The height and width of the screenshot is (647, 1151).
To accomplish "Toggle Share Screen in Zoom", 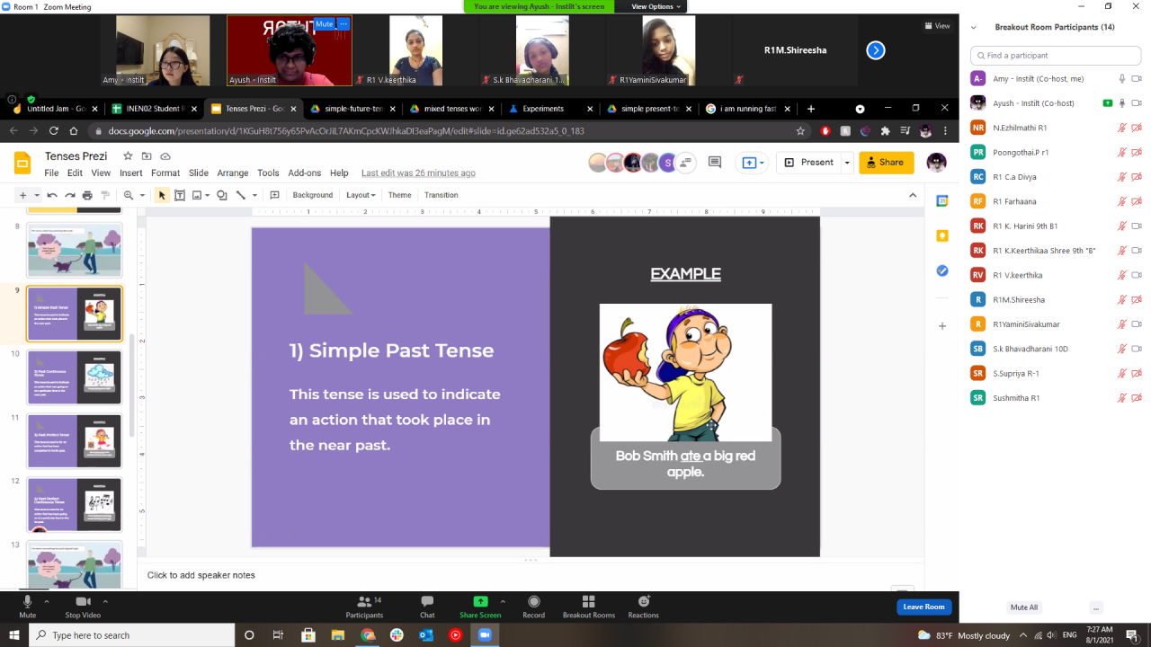I will 480,607.
